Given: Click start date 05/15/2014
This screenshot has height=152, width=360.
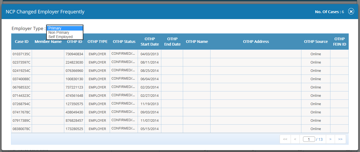Looking at the screenshot, I should pyautogui.click(x=149, y=129).
